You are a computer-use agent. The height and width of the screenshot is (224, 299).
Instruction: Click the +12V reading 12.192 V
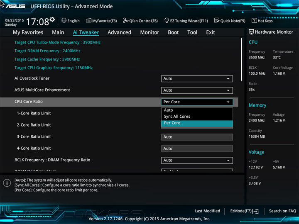(256, 167)
